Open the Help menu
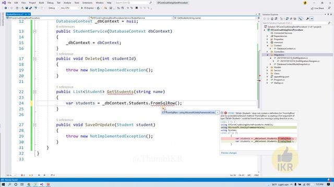Viewport: 334px width, 187px height. (x=109, y=3)
